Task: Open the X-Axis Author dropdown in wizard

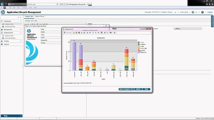Action: pos(51,32)
